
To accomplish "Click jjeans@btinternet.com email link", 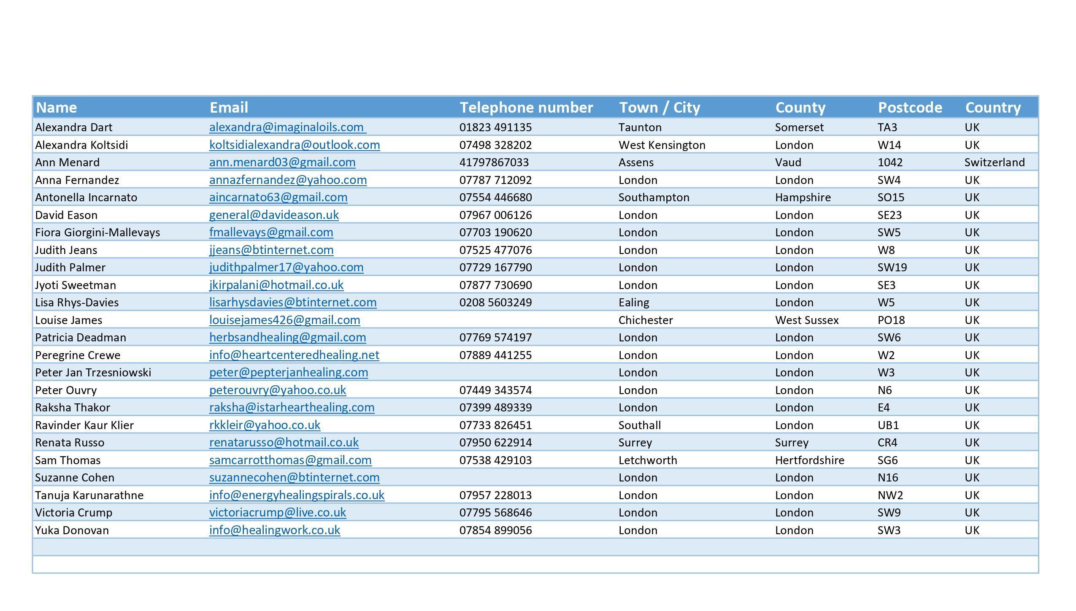I will [271, 250].
